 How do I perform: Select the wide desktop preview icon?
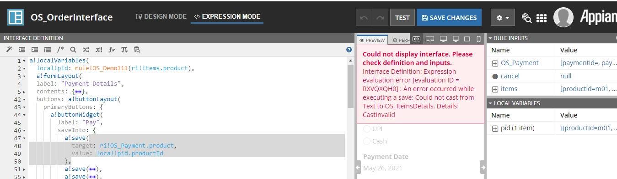pos(429,39)
